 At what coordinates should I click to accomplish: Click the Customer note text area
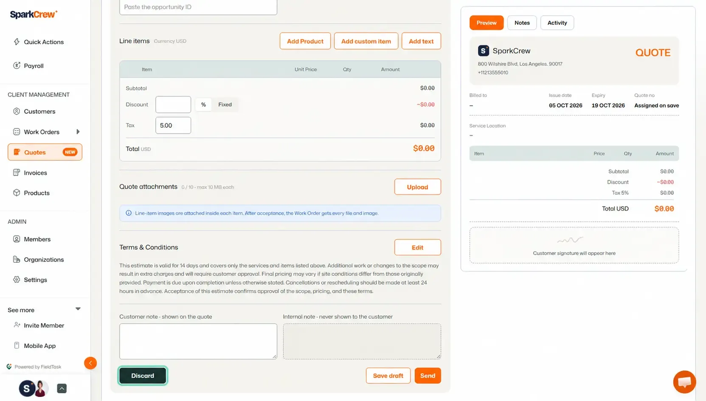point(198,341)
